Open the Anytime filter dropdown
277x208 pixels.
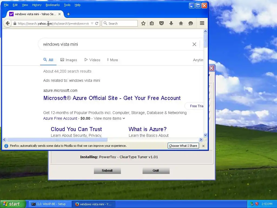pyautogui.click(x=198, y=60)
